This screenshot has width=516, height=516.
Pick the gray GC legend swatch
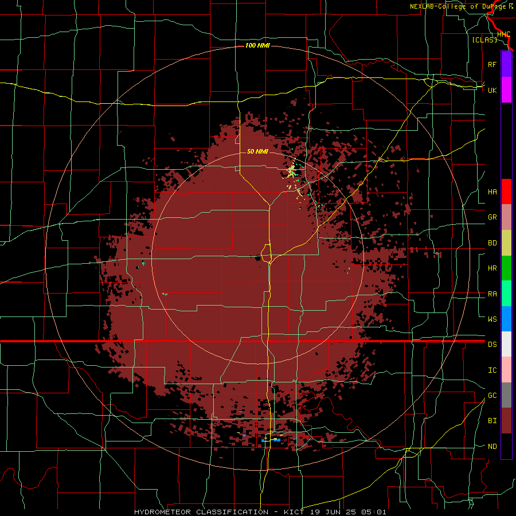tap(506, 395)
